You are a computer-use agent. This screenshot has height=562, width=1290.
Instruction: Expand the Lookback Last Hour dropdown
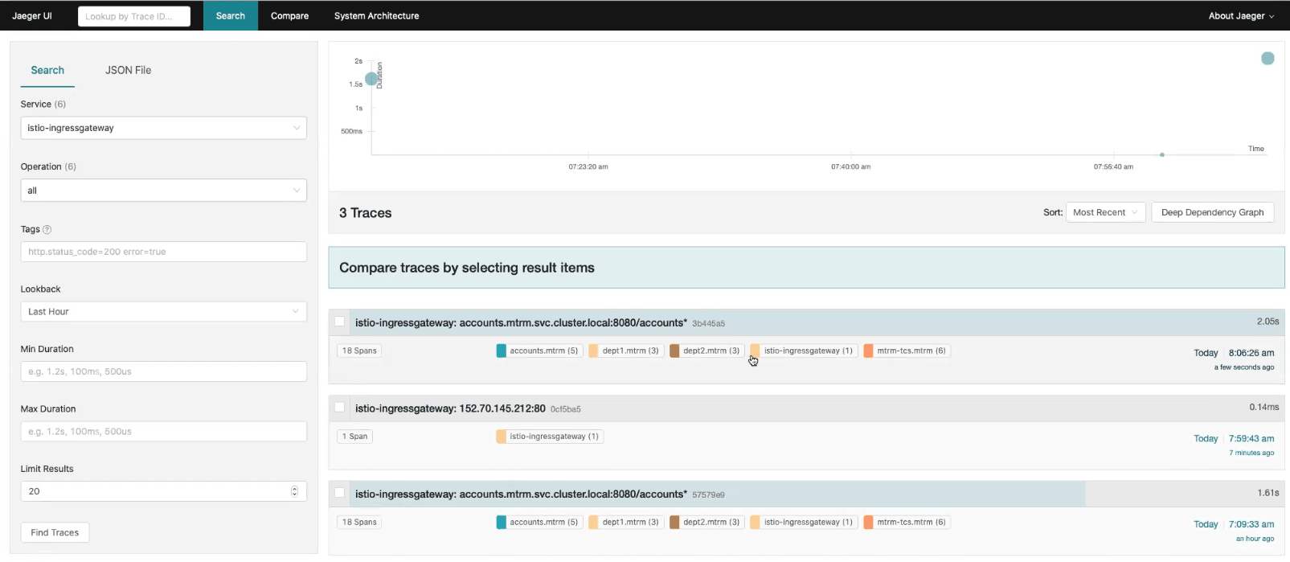[x=163, y=312]
